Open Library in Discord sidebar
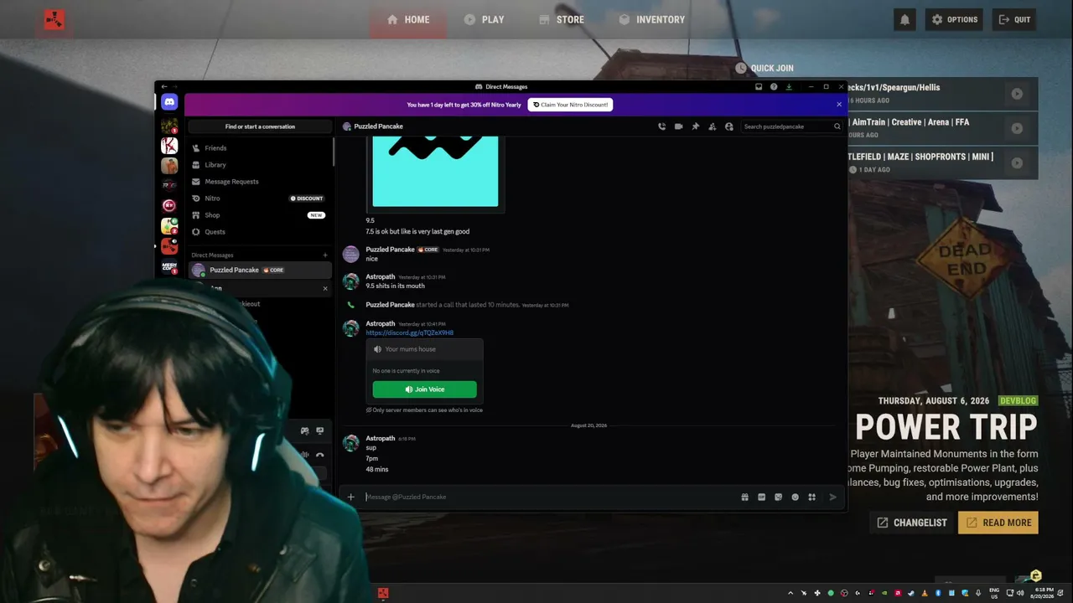1073x603 pixels. point(260,165)
